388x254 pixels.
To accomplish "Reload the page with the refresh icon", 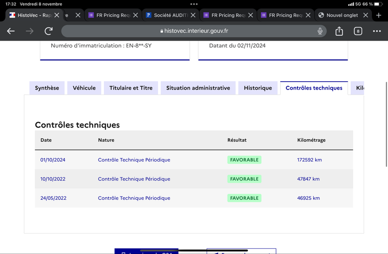I will 48,31.
